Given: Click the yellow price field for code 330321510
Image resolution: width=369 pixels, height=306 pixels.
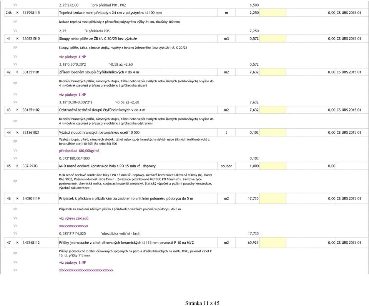Looking at the screenshot, I should 273,38.
